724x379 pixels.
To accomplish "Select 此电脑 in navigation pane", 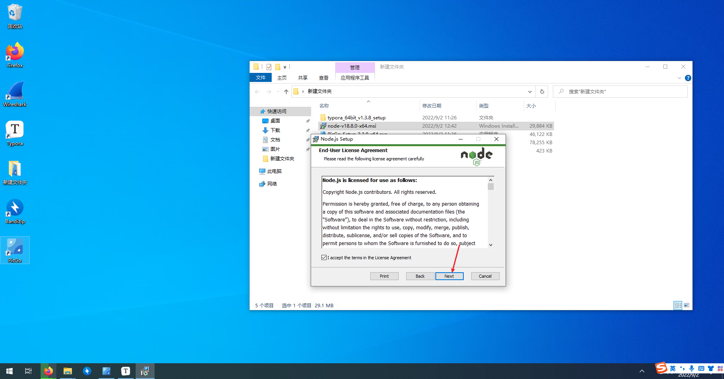I will point(274,171).
